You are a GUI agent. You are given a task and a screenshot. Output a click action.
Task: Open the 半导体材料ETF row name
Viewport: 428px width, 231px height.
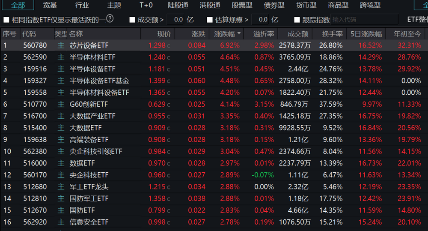coord(92,57)
